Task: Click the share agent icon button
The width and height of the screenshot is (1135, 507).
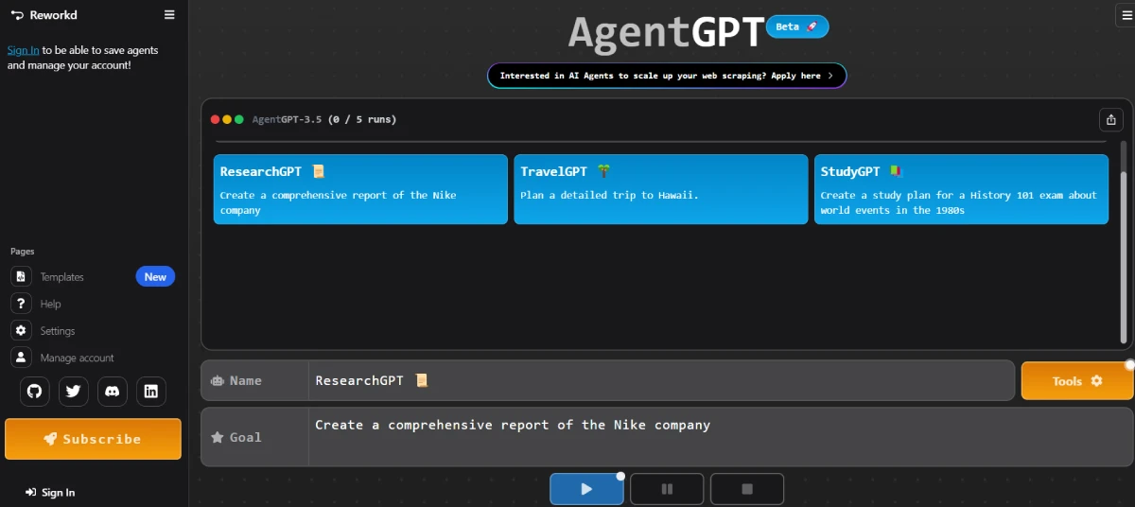Action: point(1110,119)
